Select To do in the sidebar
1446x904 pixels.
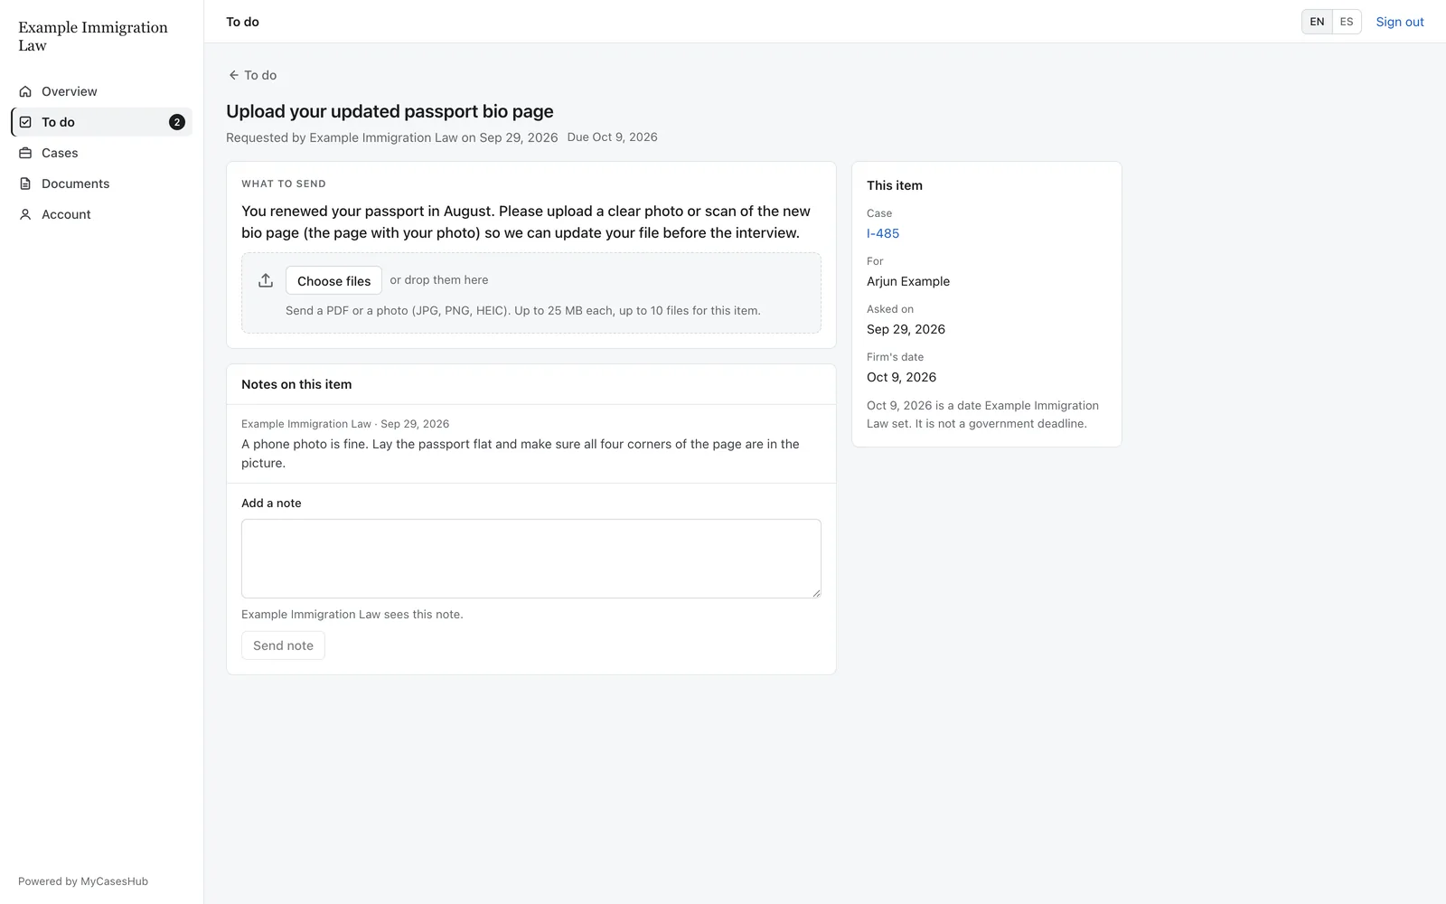[x=101, y=122]
